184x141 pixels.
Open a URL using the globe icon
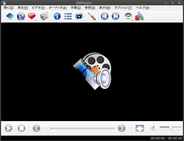click(21, 16)
